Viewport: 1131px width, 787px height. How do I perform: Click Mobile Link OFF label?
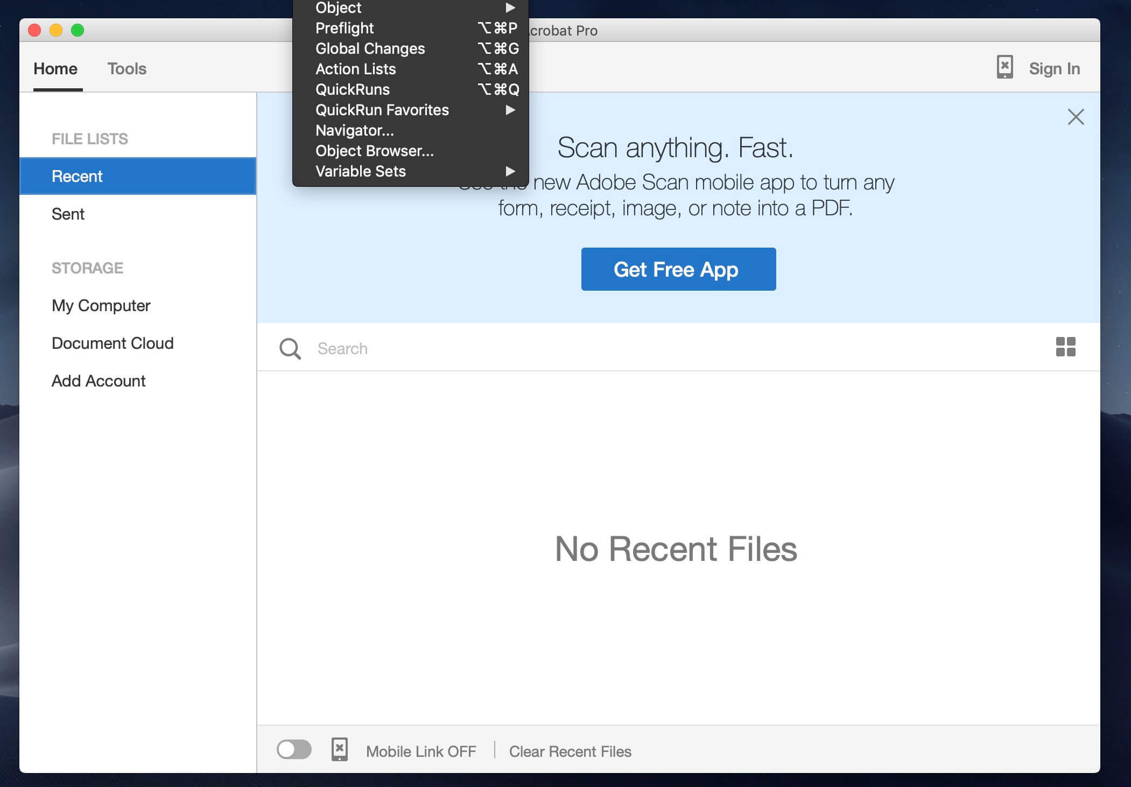[421, 751]
